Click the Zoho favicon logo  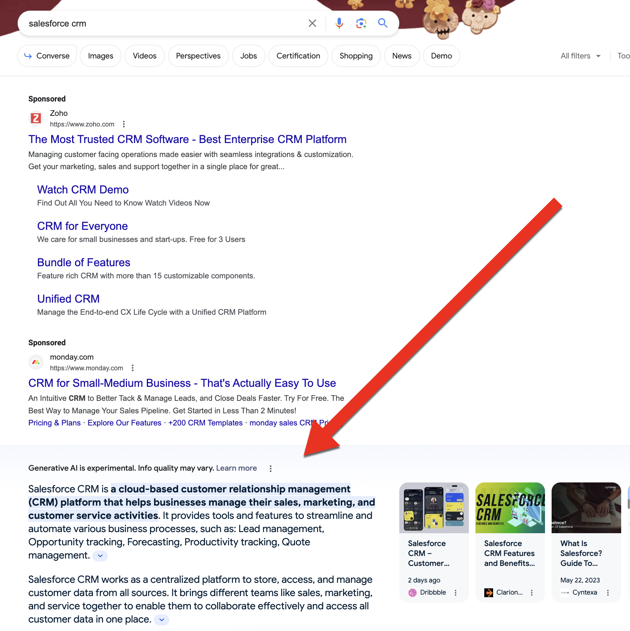36,118
